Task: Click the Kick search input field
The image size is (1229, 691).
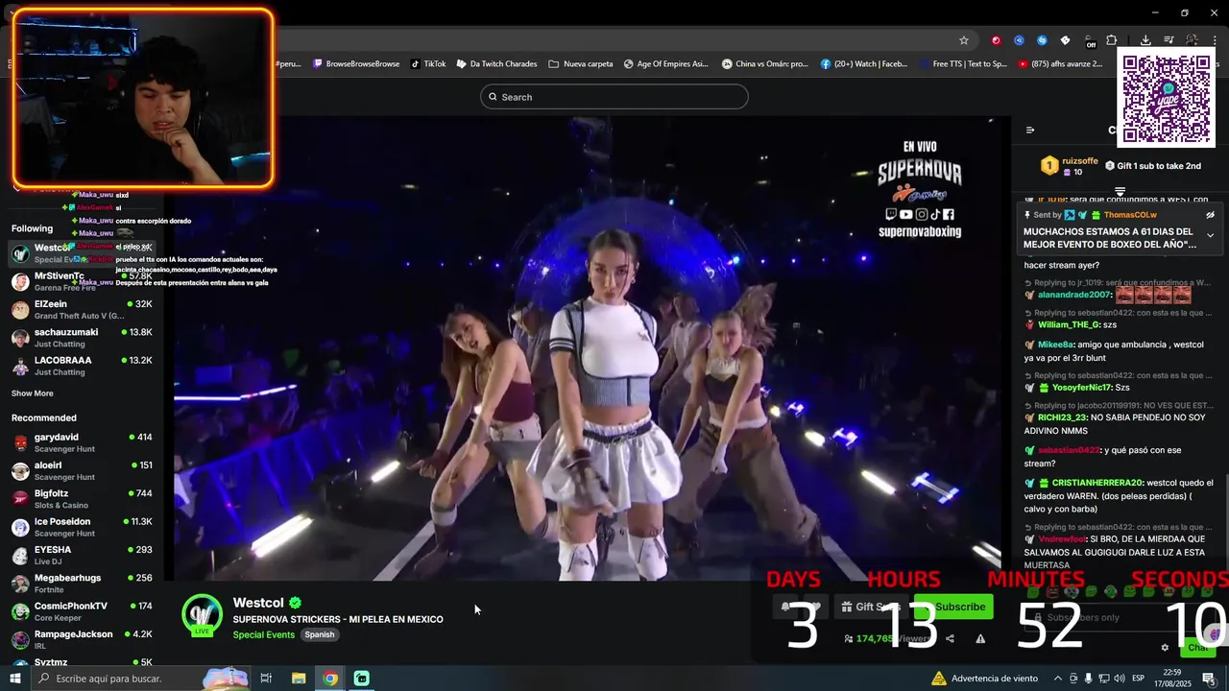Action: 614,97
